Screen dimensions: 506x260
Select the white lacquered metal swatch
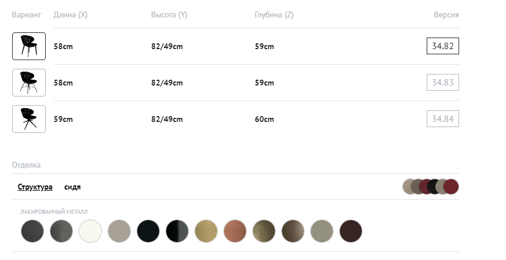pos(90,231)
